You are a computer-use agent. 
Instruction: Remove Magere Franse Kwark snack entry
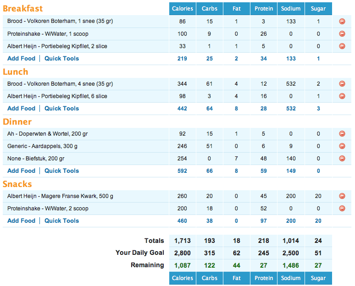[342, 196]
